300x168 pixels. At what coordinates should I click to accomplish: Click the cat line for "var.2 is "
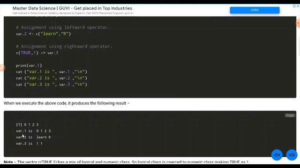point(52,78)
